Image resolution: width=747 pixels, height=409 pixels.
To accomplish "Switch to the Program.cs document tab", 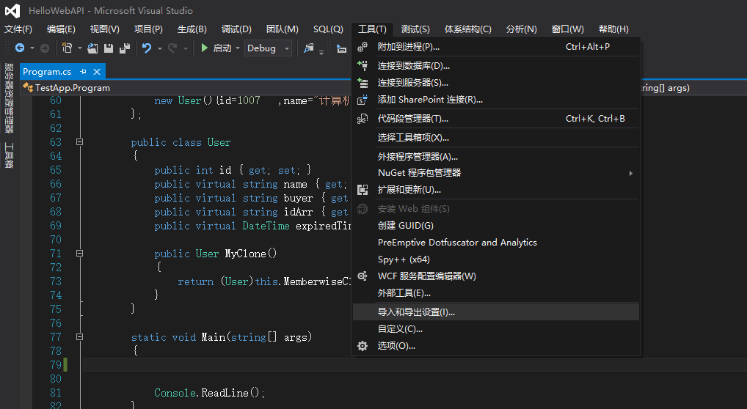I will coord(47,72).
